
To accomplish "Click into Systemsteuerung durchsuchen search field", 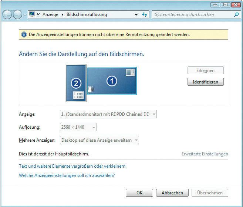I will tap(193, 14).
